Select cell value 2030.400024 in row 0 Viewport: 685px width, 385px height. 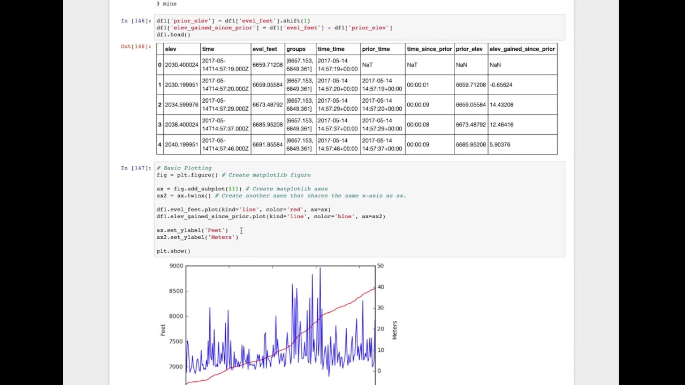(181, 65)
